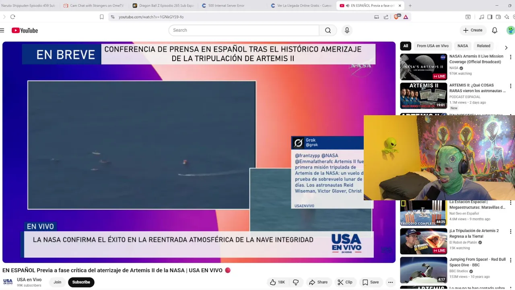Subscribe to USA en Vivo

coord(81,282)
